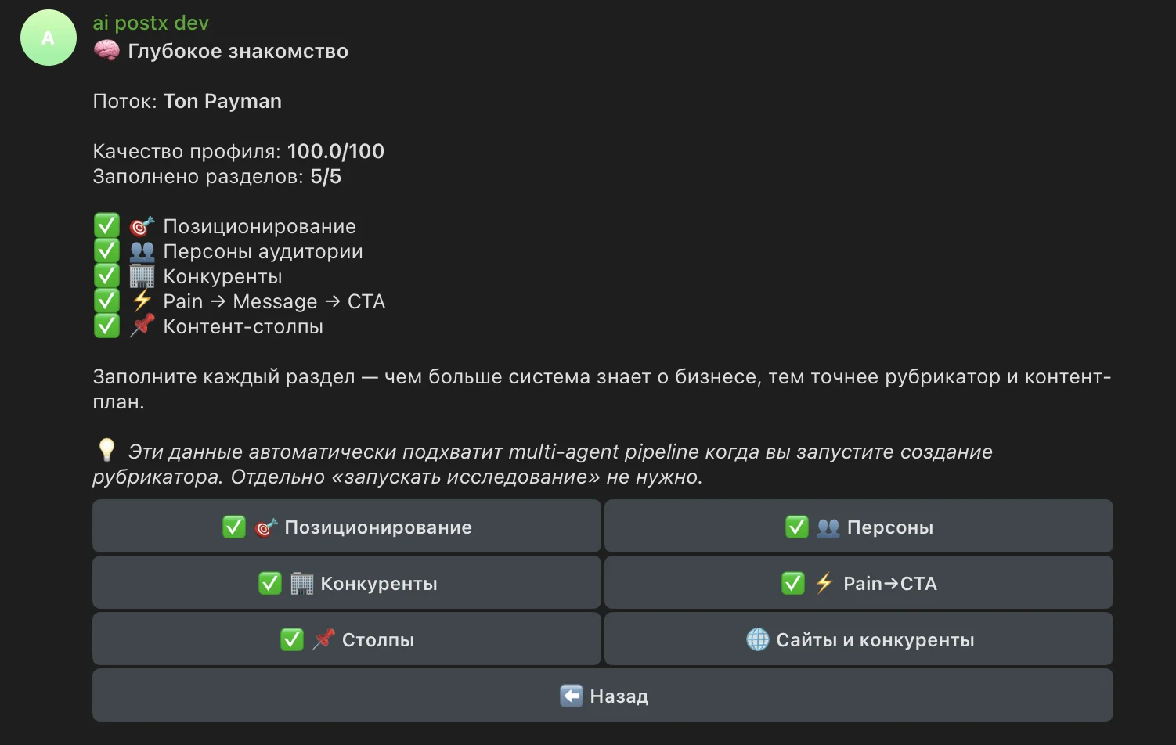Select the Конкуренты button
The image size is (1176, 745).
point(347,583)
